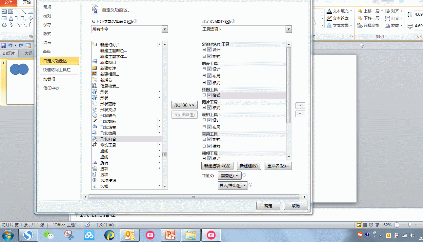This screenshot has height=242, width=423.
Task: Expand 格式 under 绘图工具
Action: pos(204,95)
